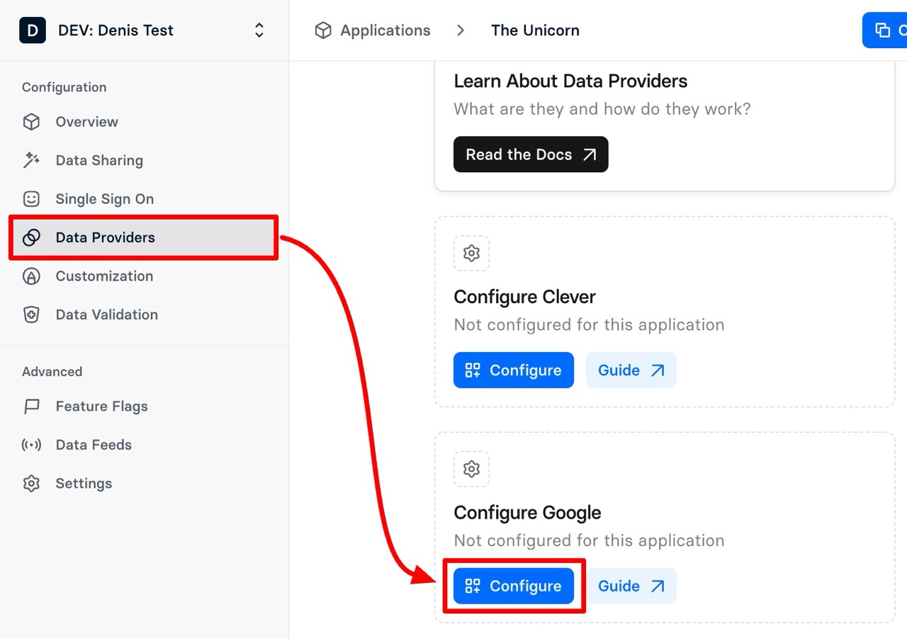
Task: Click the Overview cube icon
Action: pos(31,122)
